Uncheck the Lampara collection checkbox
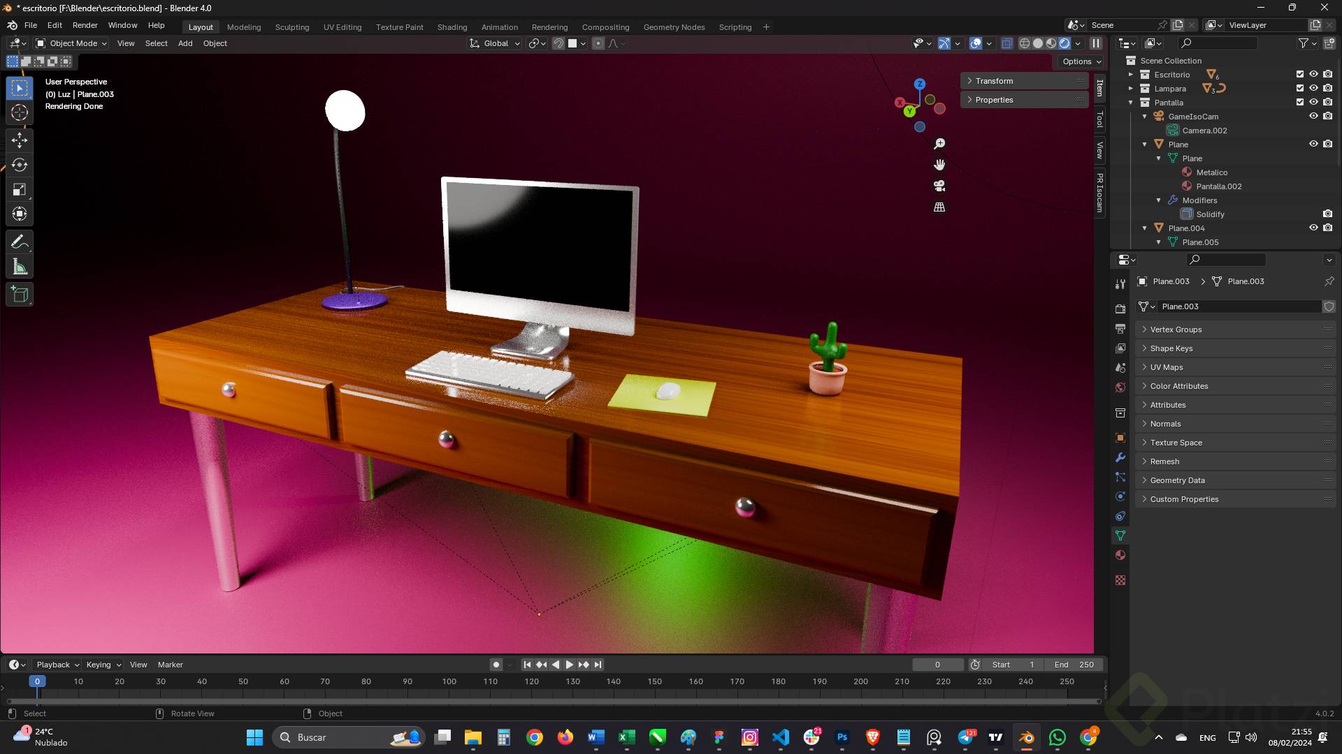The width and height of the screenshot is (1342, 754). (1299, 88)
